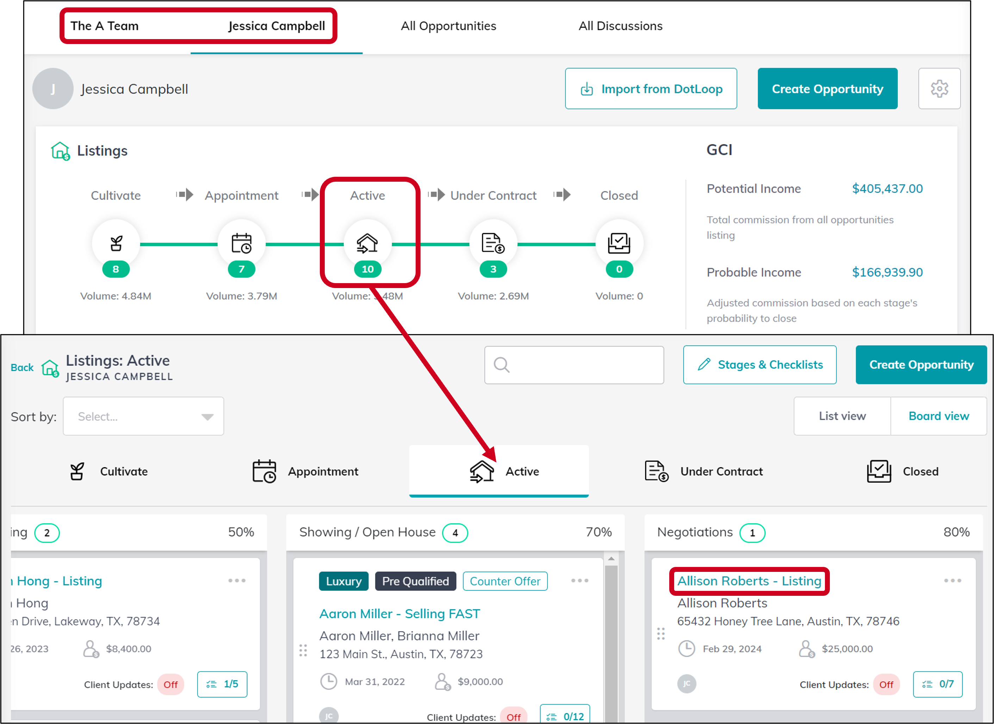994x724 pixels.
Task: Select the Under Contract stage tab
Action: pos(704,472)
